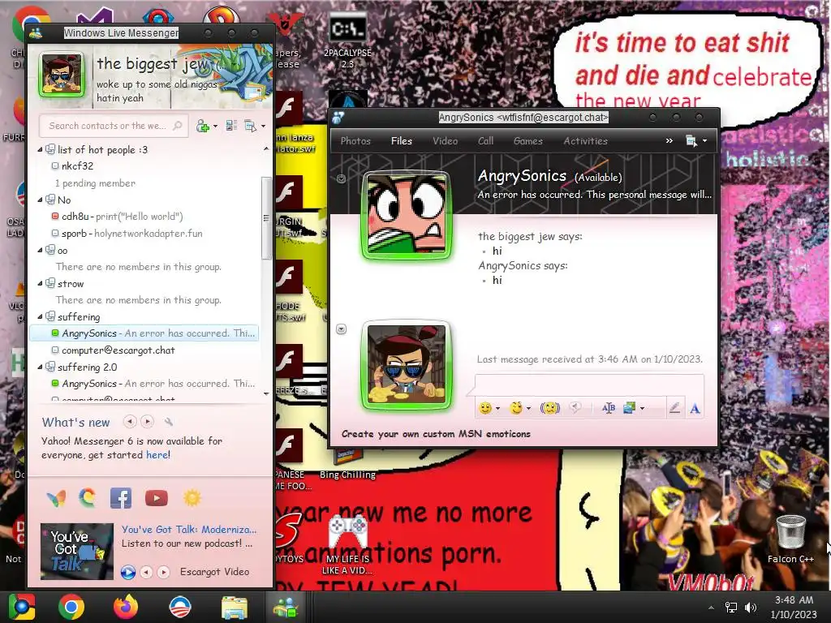Open the contact list layout icon
The height and width of the screenshot is (623, 831).
coord(231,126)
